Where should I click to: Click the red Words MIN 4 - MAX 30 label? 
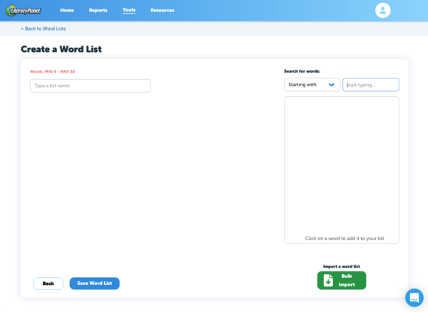[x=52, y=71]
